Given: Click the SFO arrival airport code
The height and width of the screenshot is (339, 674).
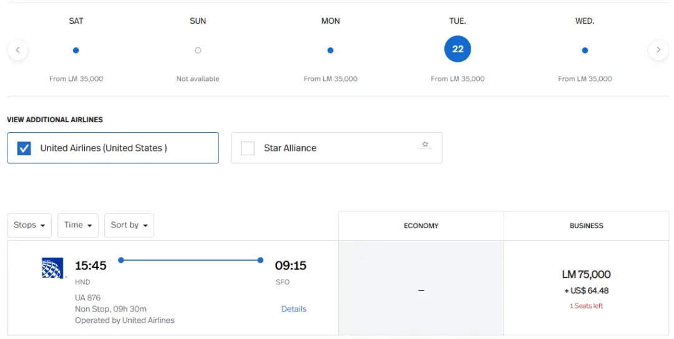Looking at the screenshot, I should [283, 282].
